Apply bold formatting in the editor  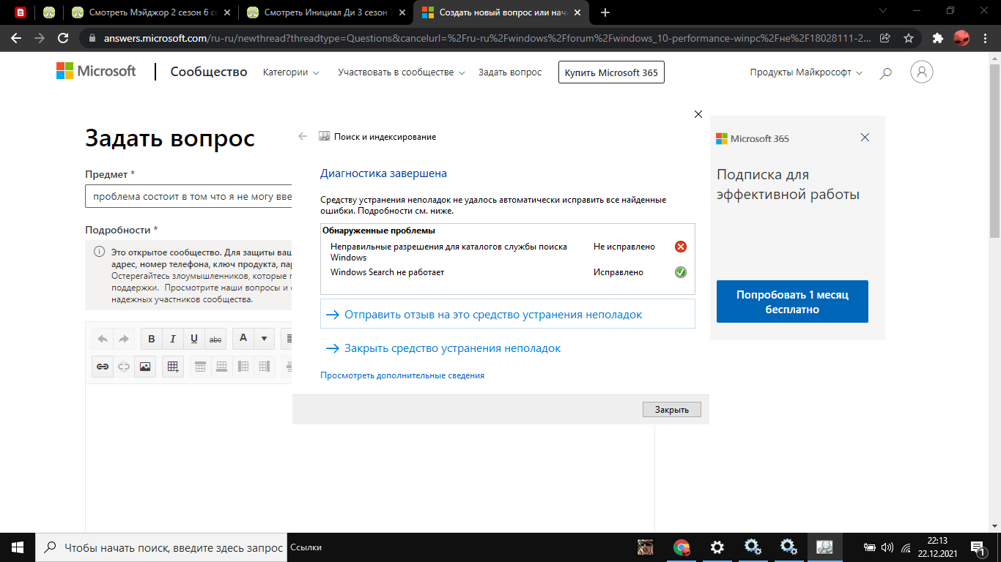coord(151,339)
